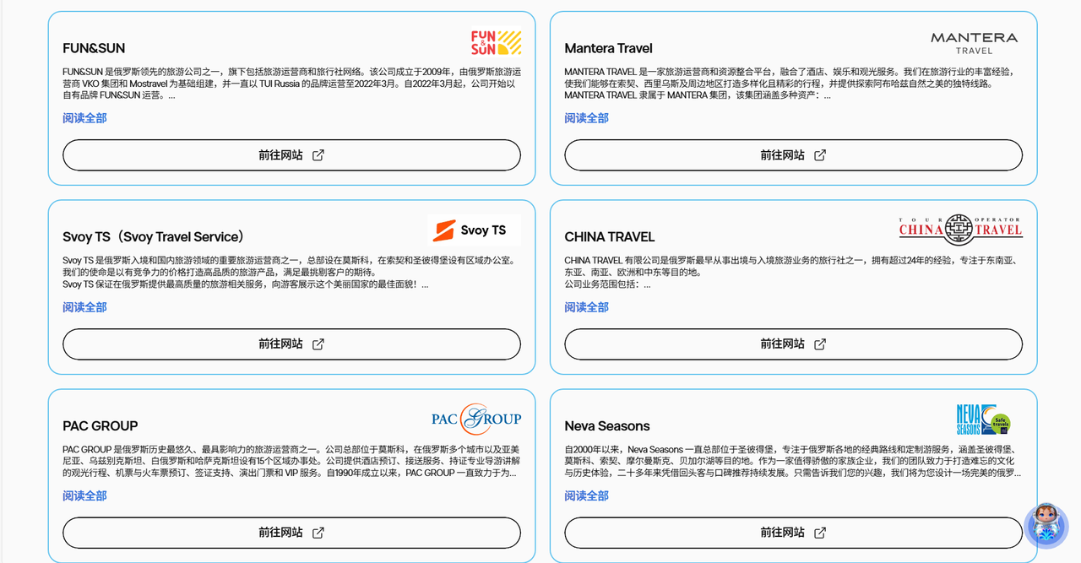Click external link icon in CHINA TRAVEL button
The height and width of the screenshot is (563, 1081).
[820, 344]
